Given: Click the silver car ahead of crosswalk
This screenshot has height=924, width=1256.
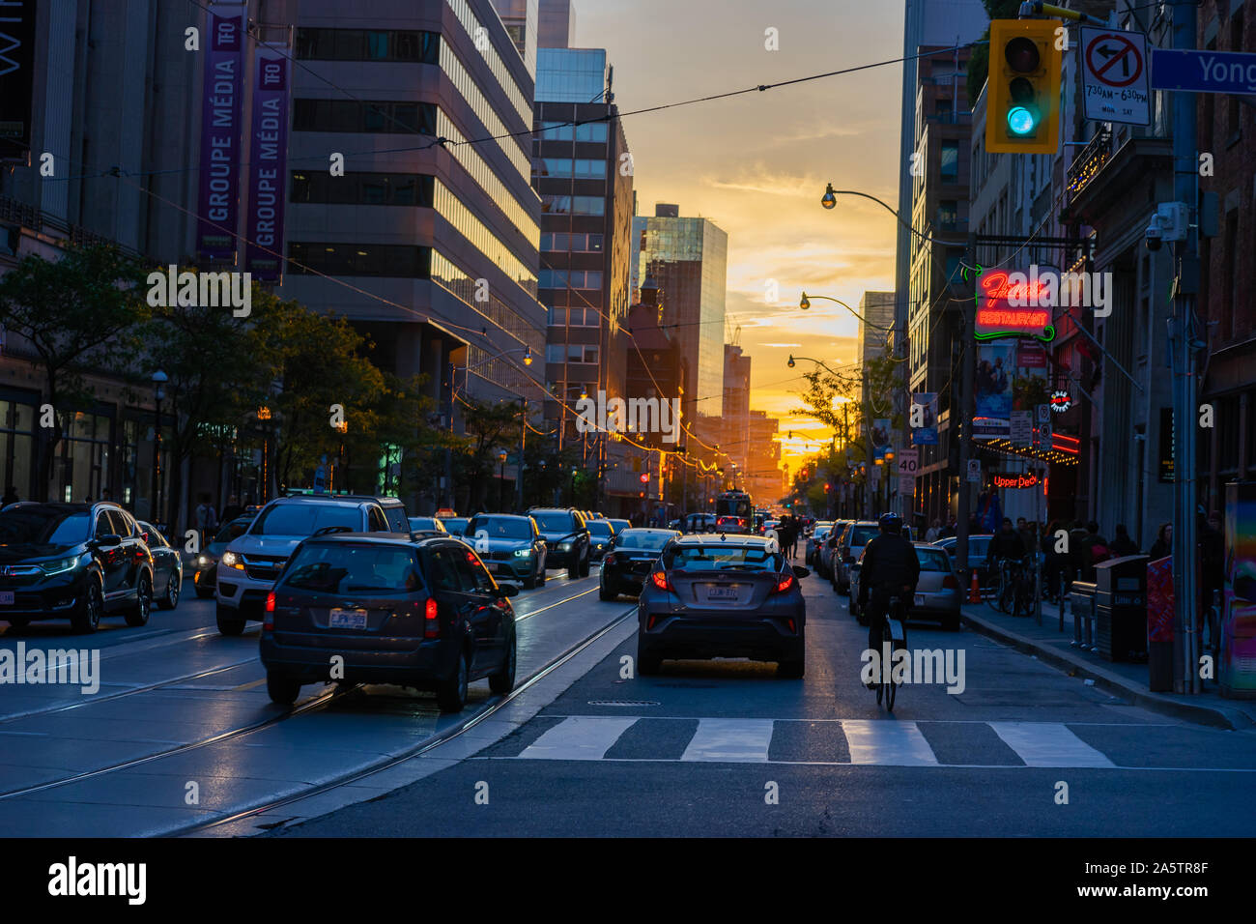Looking at the screenshot, I should tap(722, 604).
